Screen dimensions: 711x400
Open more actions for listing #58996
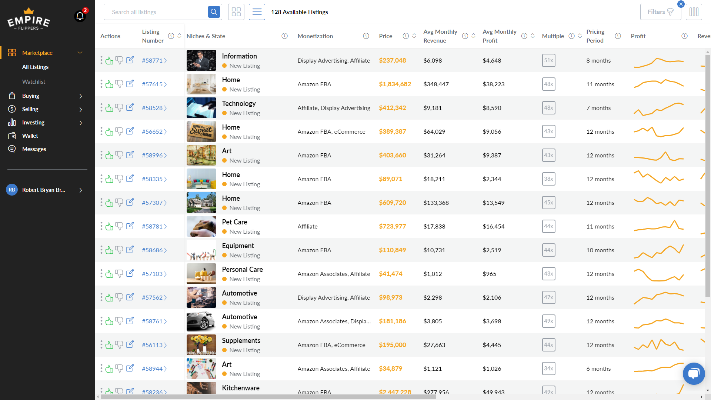click(101, 155)
